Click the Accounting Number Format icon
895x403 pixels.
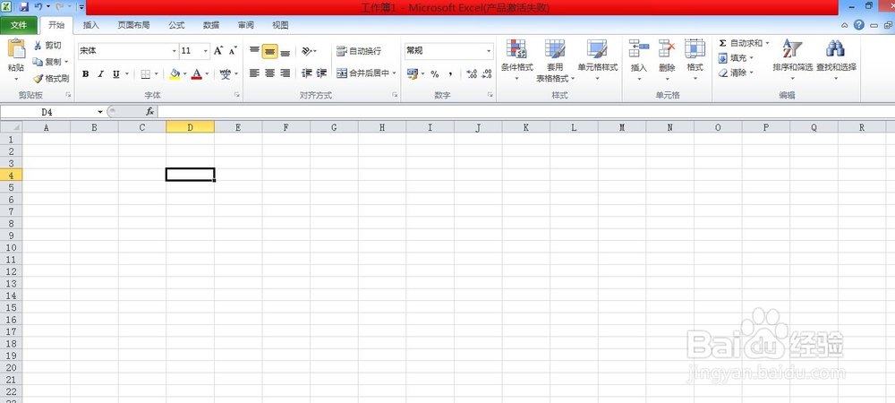[x=413, y=73]
